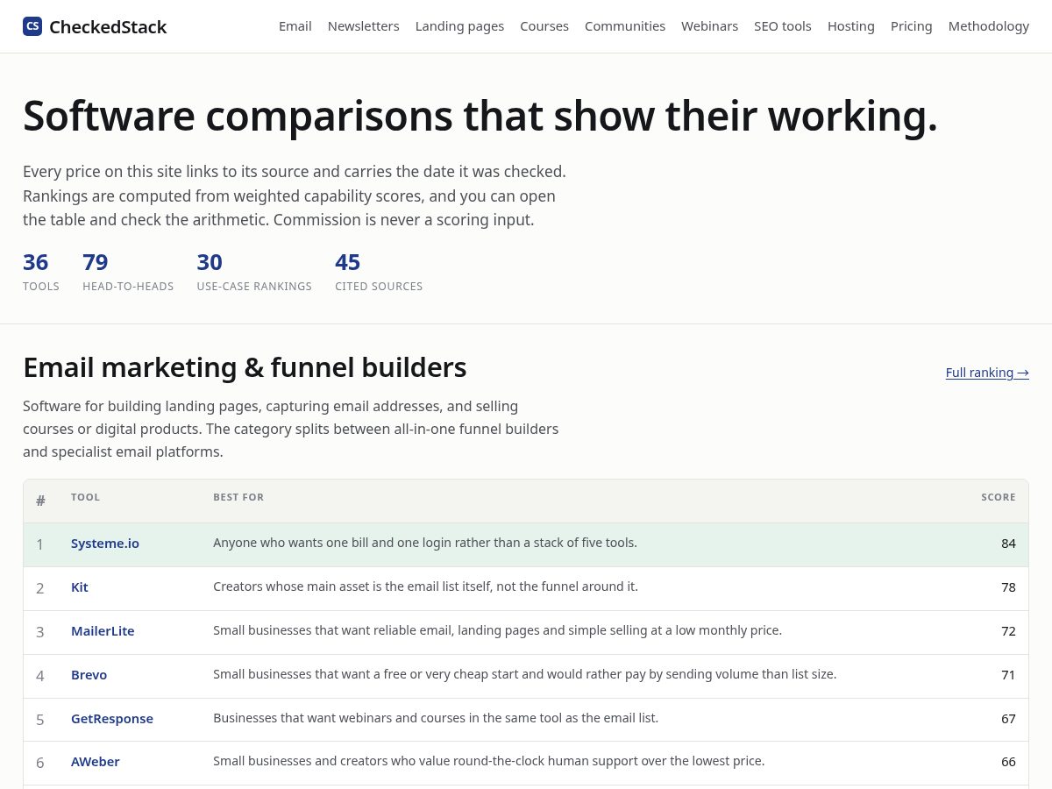Click rank number 6 cell

point(39,763)
